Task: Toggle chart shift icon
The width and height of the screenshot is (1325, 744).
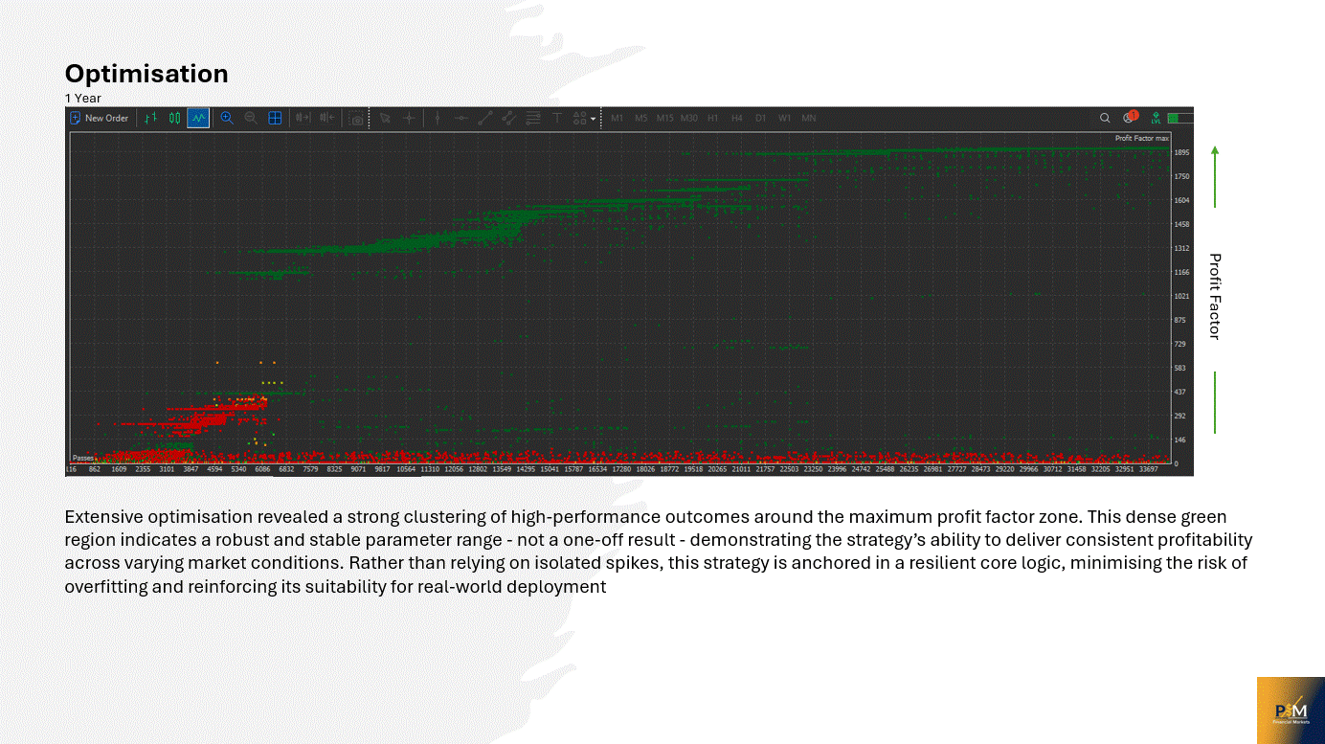Action: [327, 118]
